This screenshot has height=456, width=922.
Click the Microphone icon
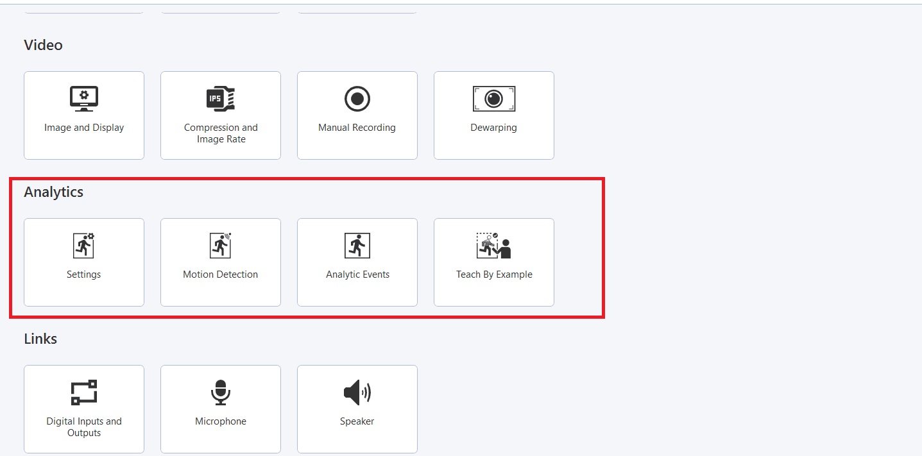tap(221, 393)
